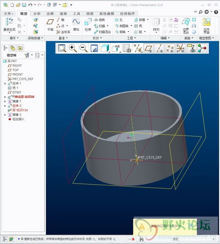Open the 操作 group dropdown
This screenshot has width=220, height=244.
click(14, 38)
